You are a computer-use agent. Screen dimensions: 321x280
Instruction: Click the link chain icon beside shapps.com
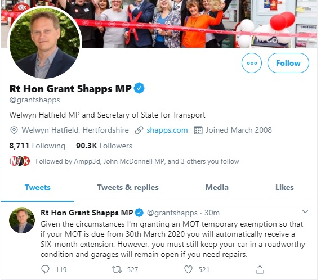pyautogui.click(x=139, y=130)
